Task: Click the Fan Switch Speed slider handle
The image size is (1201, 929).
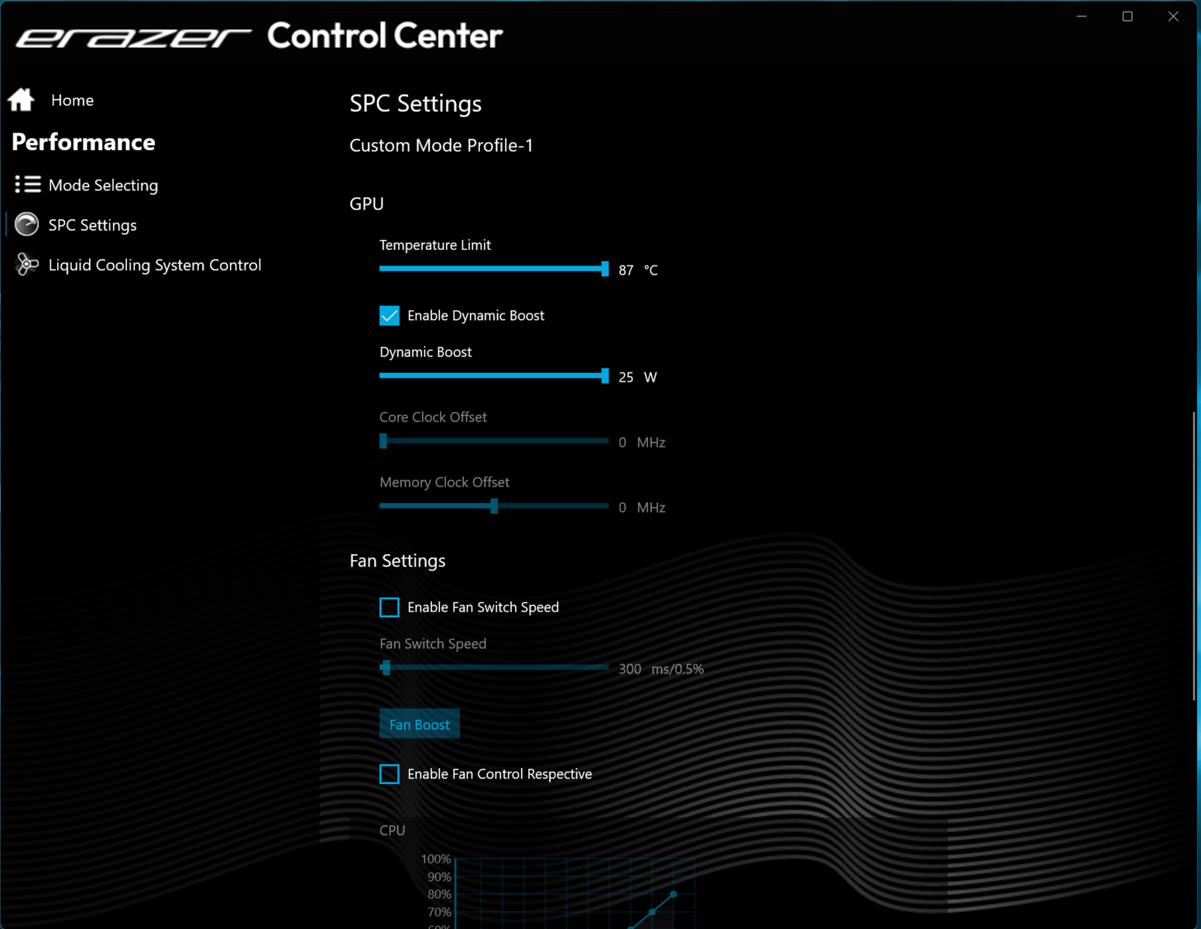Action: pyautogui.click(x=386, y=667)
